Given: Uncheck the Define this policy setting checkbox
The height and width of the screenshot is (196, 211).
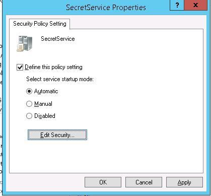Looking at the screenshot, I should click(x=20, y=68).
